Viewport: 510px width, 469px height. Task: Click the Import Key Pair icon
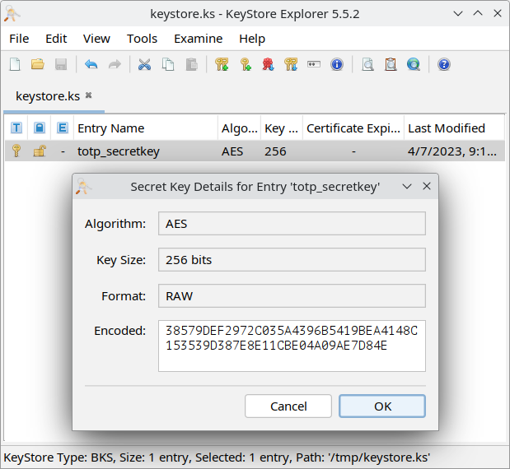[x=291, y=64]
